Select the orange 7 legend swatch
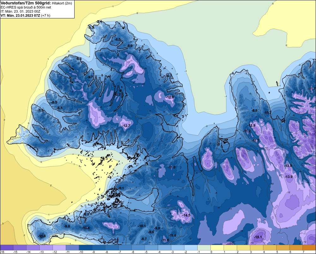The image size is (316, 254). (x=309, y=247)
